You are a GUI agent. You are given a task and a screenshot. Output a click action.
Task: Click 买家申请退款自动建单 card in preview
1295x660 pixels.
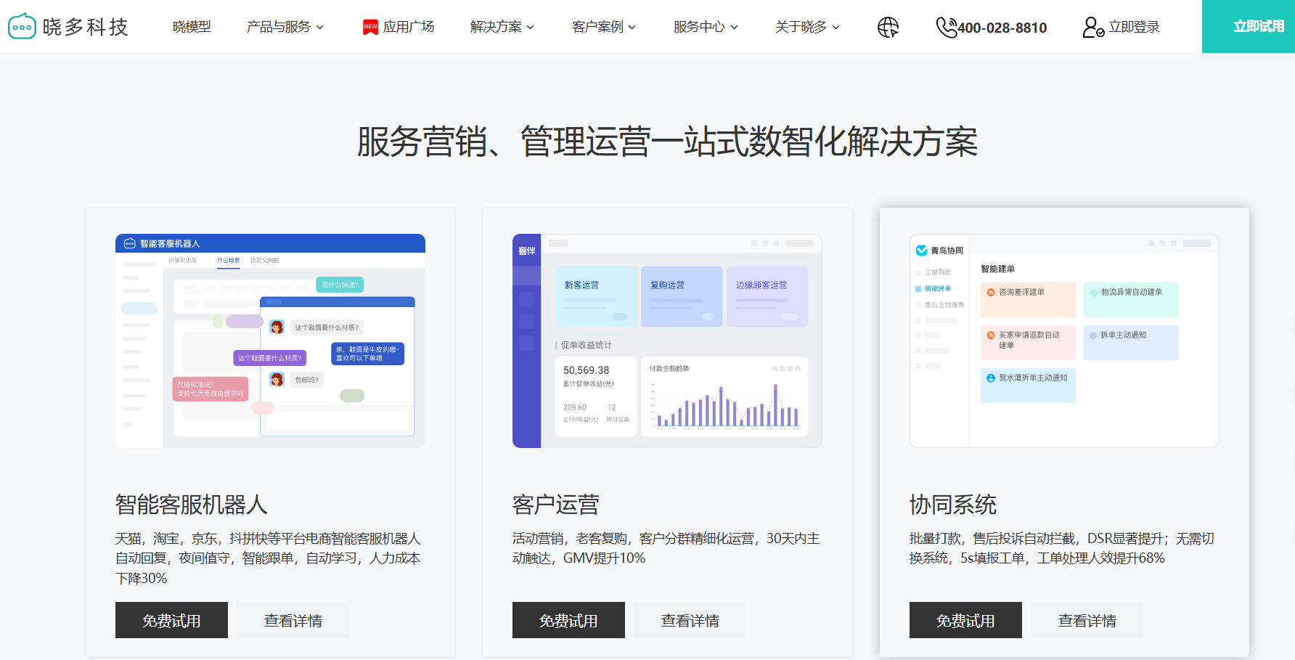click(x=1028, y=343)
